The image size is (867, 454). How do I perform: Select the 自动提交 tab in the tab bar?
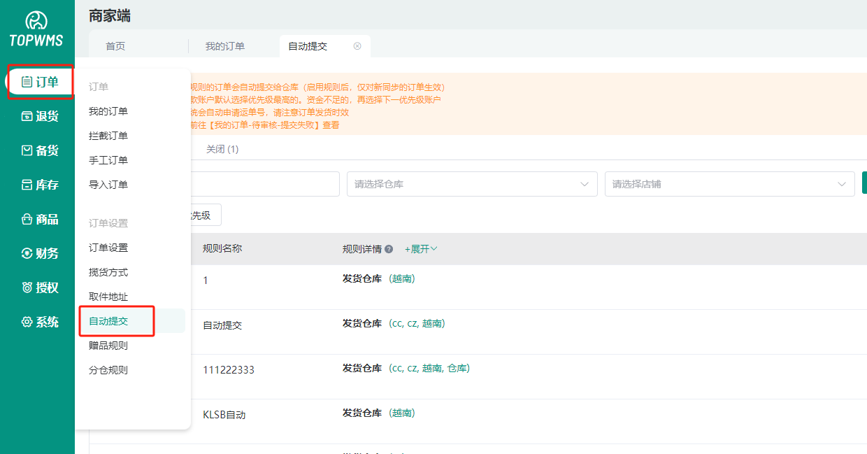pos(308,46)
